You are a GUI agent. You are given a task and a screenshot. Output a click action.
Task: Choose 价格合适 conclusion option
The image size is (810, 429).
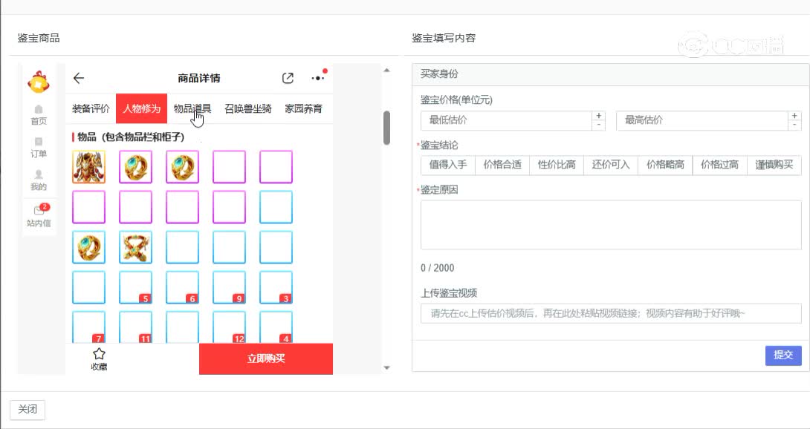(502, 165)
